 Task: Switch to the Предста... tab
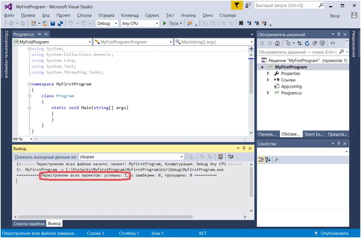[x=337, y=134]
